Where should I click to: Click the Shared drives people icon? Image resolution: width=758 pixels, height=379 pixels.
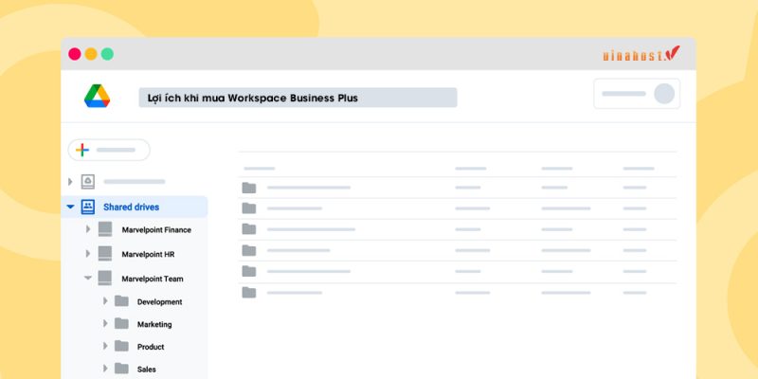click(88, 207)
